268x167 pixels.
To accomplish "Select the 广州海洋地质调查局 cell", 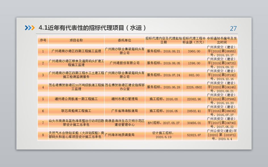I will (124, 135).
